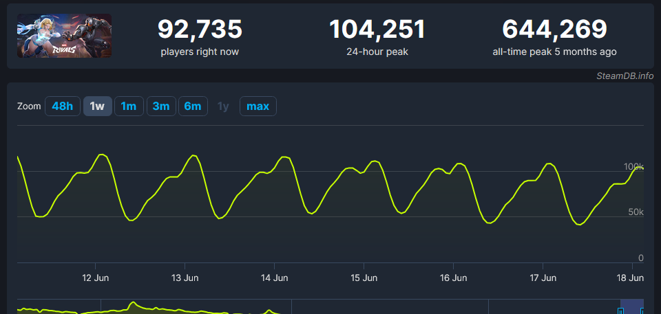The height and width of the screenshot is (314, 661).
Task: Click the 0 y-axis label
Action: pyautogui.click(x=641, y=258)
